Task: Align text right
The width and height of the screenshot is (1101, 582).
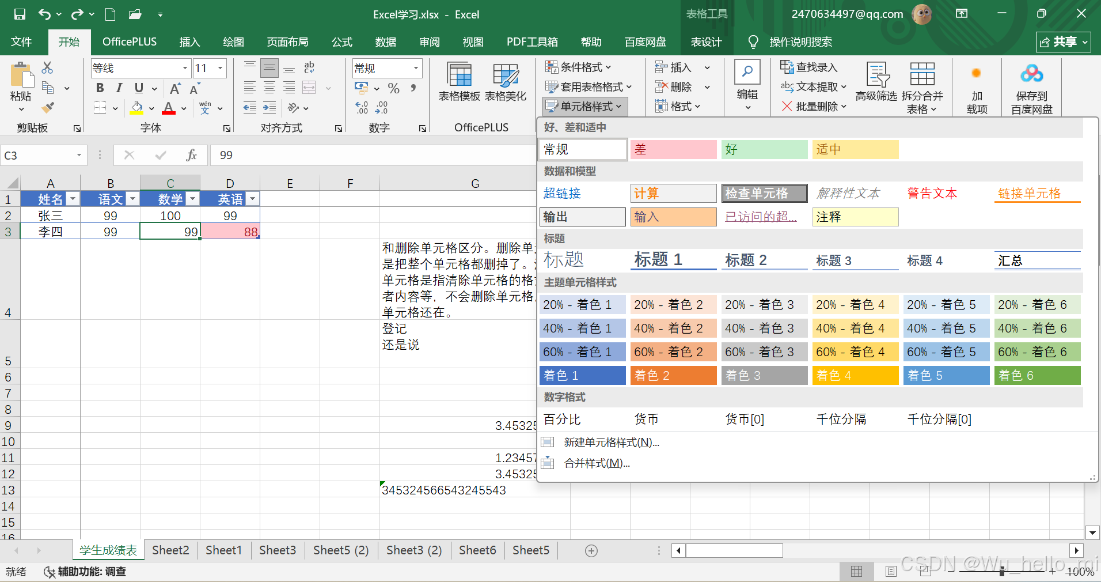Action: (x=289, y=88)
